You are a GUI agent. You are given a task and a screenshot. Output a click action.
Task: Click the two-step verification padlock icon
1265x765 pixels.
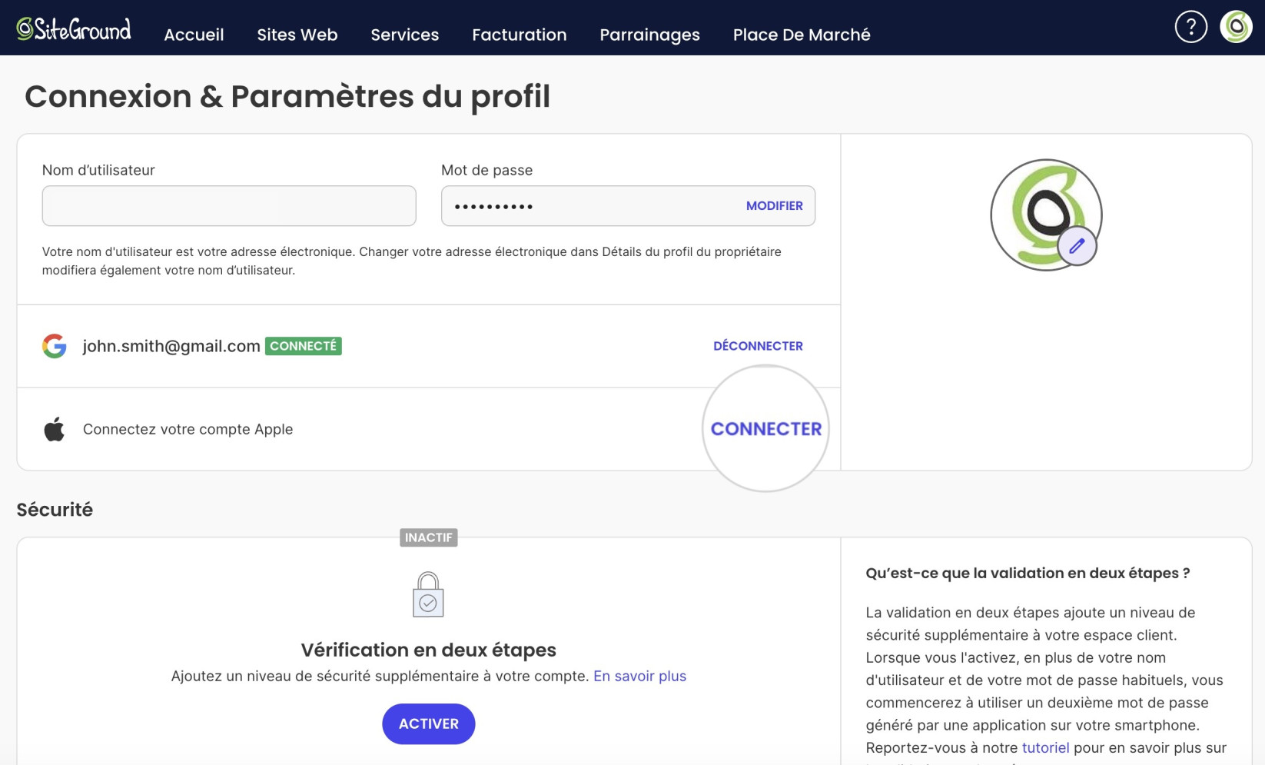[x=428, y=594]
